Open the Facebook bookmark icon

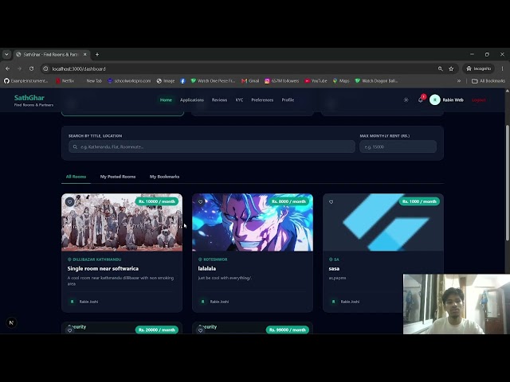[182, 81]
